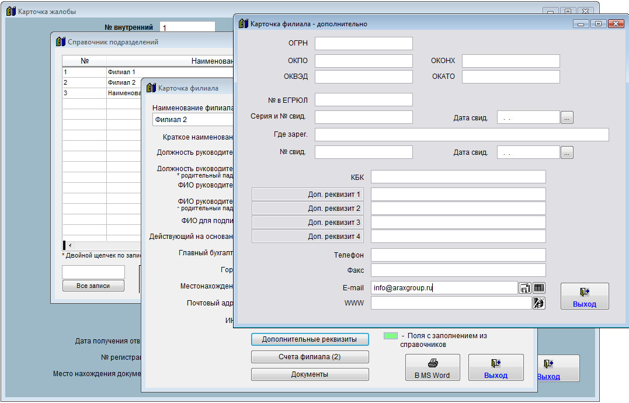Click the ОКВЭД input field
629x403 pixels.
pyautogui.click(x=363, y=77)
